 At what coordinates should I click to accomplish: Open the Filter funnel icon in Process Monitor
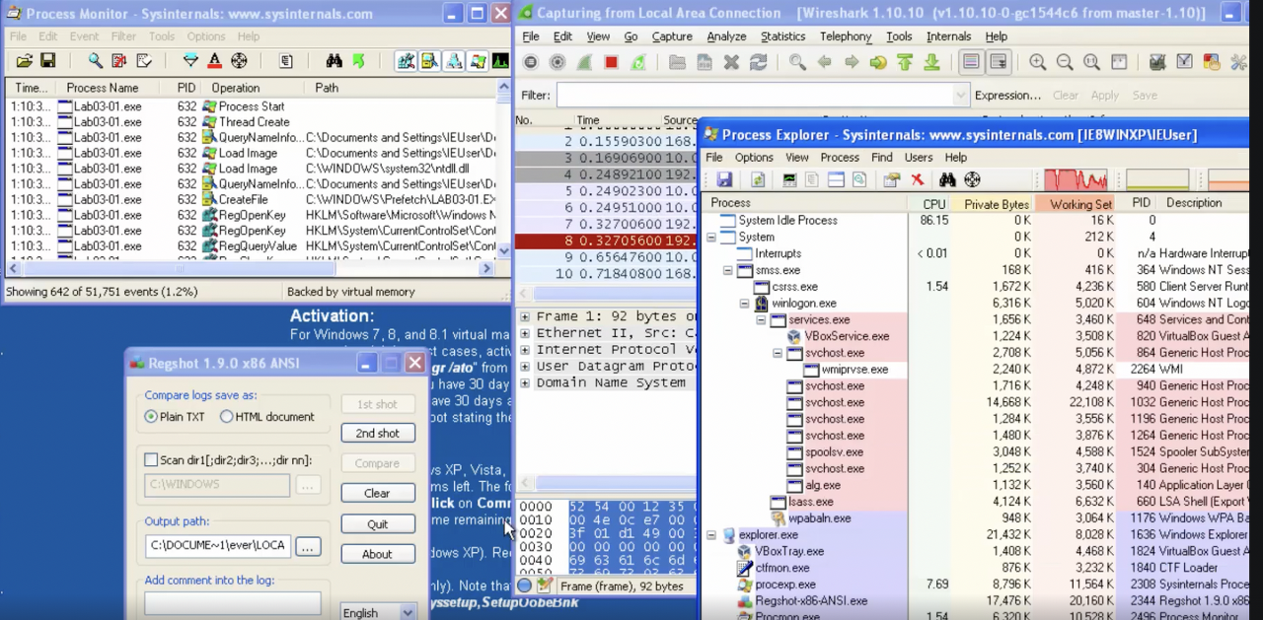tap(190, 61)
